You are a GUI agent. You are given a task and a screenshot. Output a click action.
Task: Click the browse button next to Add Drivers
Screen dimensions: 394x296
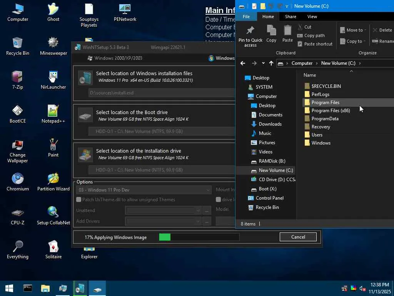tap(207, 222)
